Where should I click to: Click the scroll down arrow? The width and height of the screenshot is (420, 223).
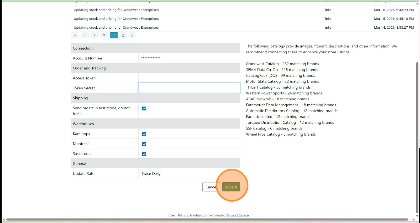point(417,216)
